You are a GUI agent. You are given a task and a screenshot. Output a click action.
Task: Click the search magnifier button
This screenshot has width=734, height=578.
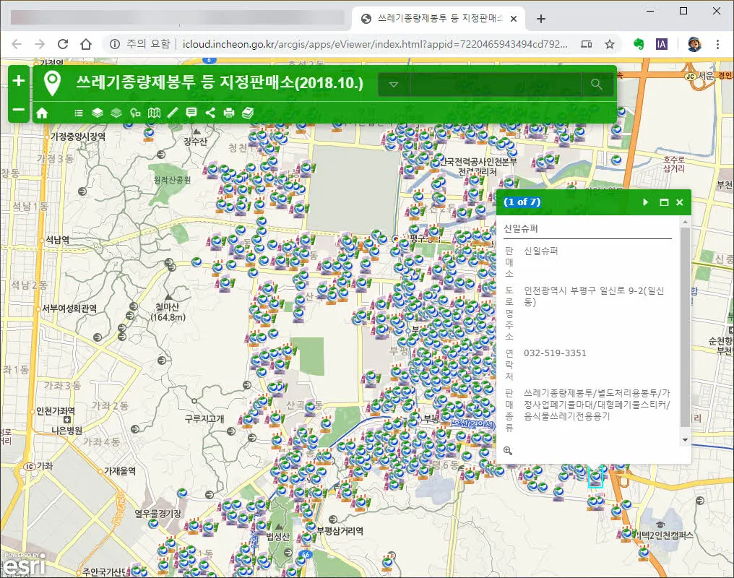(x=597, y=85)
